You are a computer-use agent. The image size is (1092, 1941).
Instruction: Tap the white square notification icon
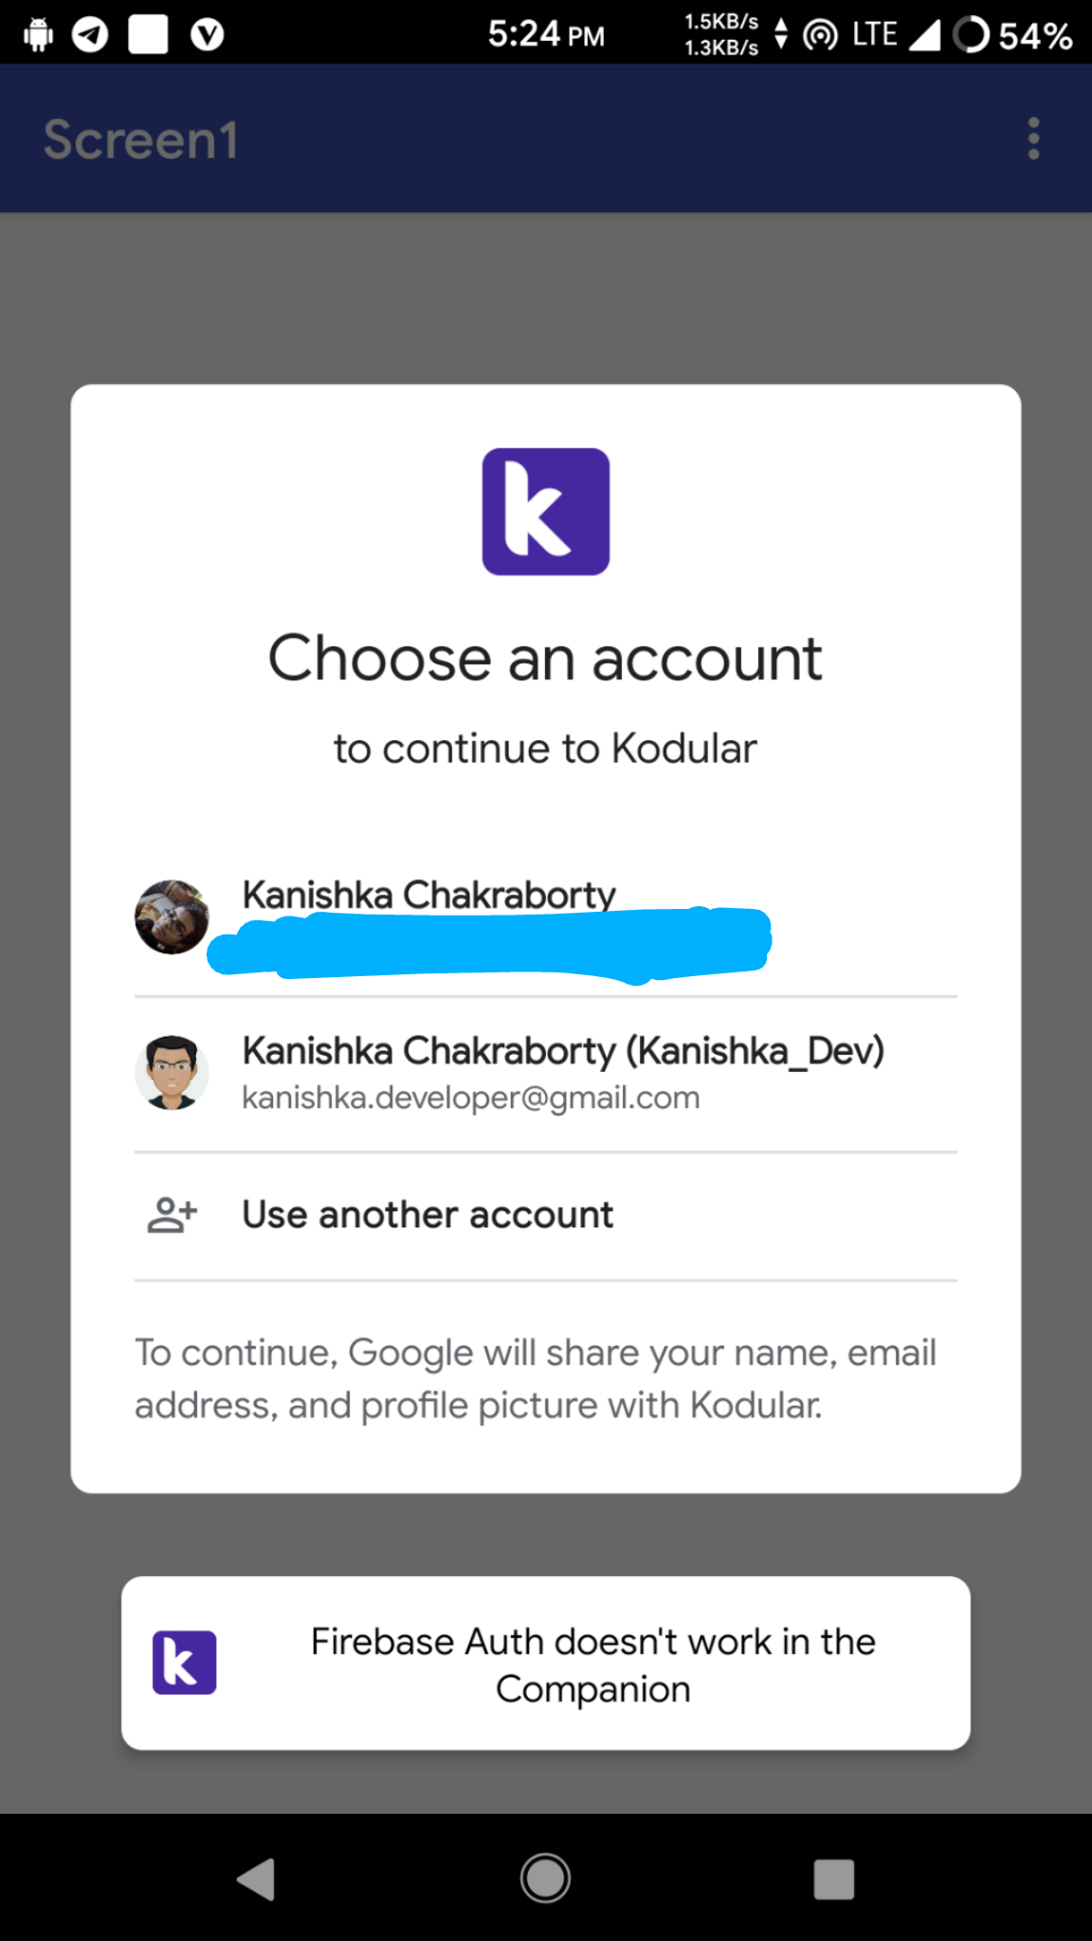click(149, 35)
